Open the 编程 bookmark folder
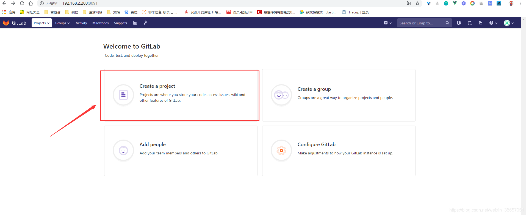This screenshot has height=215, width=526. tap(71, 12)
